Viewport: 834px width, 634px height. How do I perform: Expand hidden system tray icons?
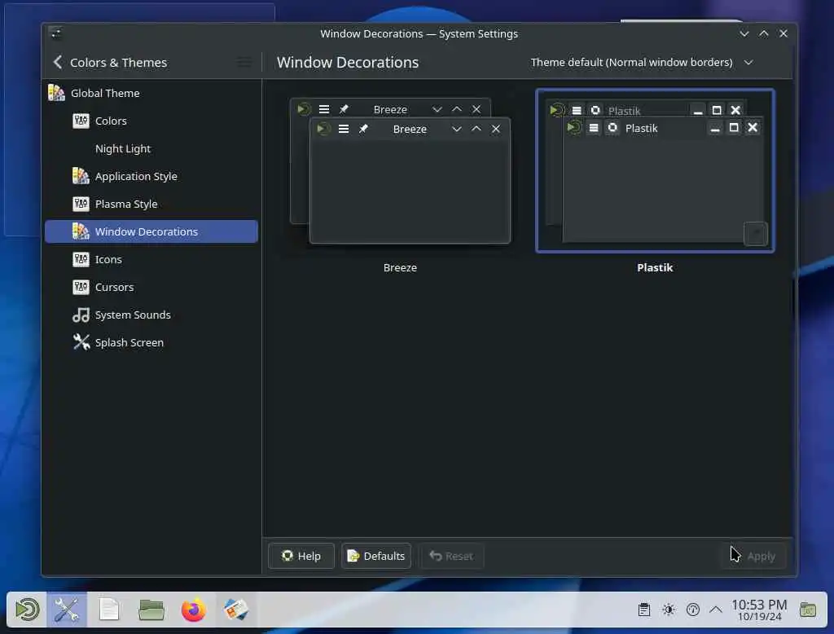716,610
